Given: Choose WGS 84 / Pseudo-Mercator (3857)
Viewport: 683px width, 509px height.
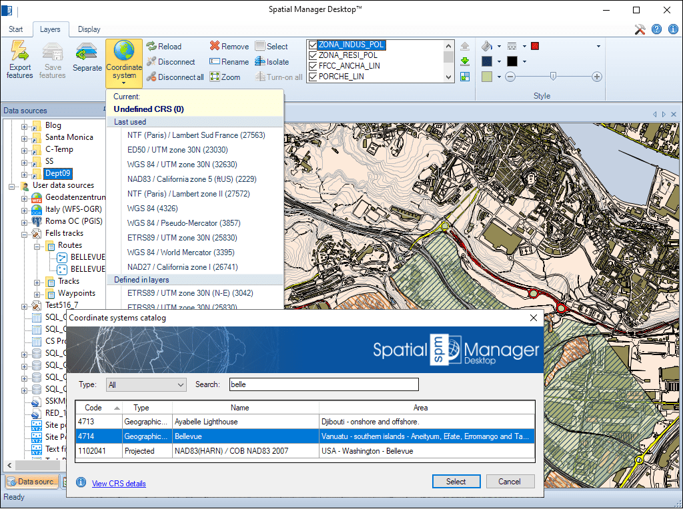Looking at the screenshot, I should pyautogui.click(x=184, y=223).
